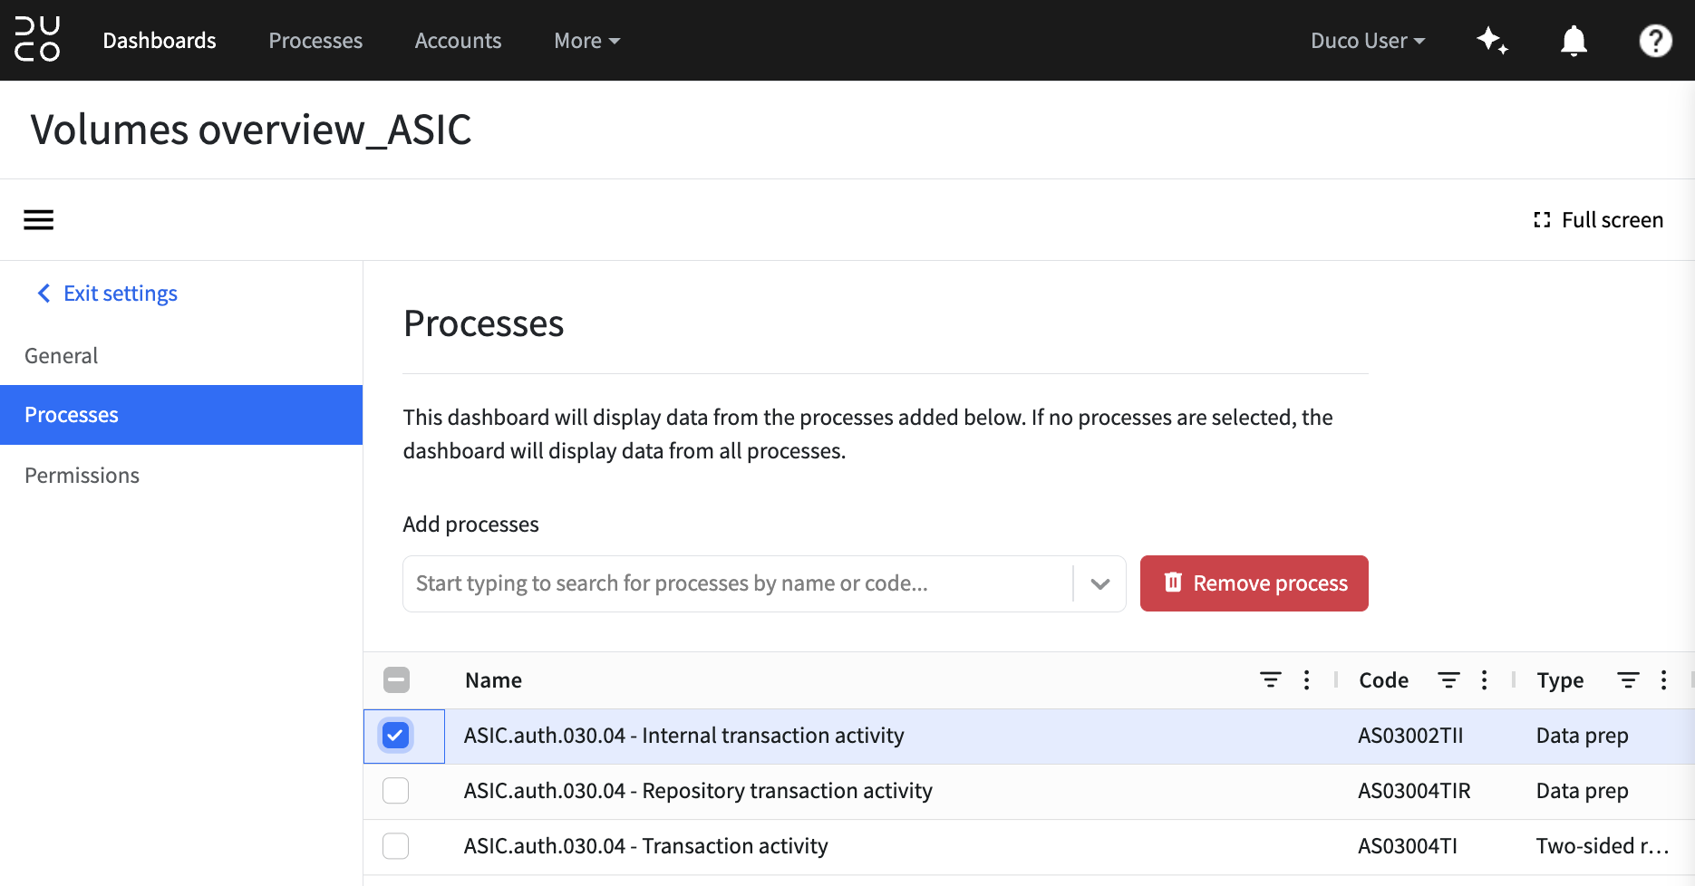Open the AI sparkle assistant icon
The image size is (1695, 886).
1492,40
